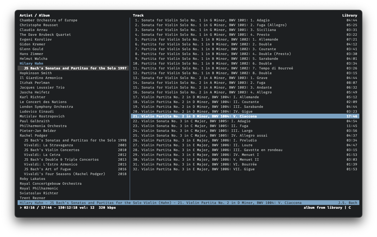Viewport: 377px width, 237px height.
Task: Select track 32, BWV 1006 Gigue
Action: click(245, 169)
